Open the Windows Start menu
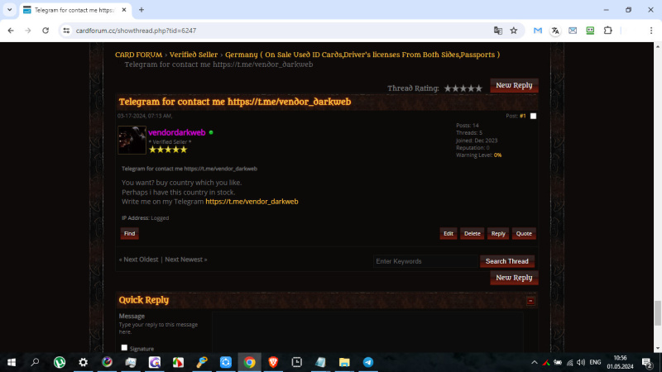The image size is (662, 372). coord(12,362)
